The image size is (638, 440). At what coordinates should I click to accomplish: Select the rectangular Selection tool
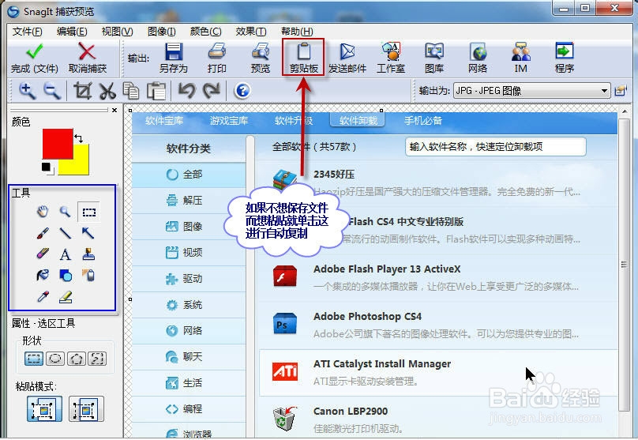coord(88,212)
